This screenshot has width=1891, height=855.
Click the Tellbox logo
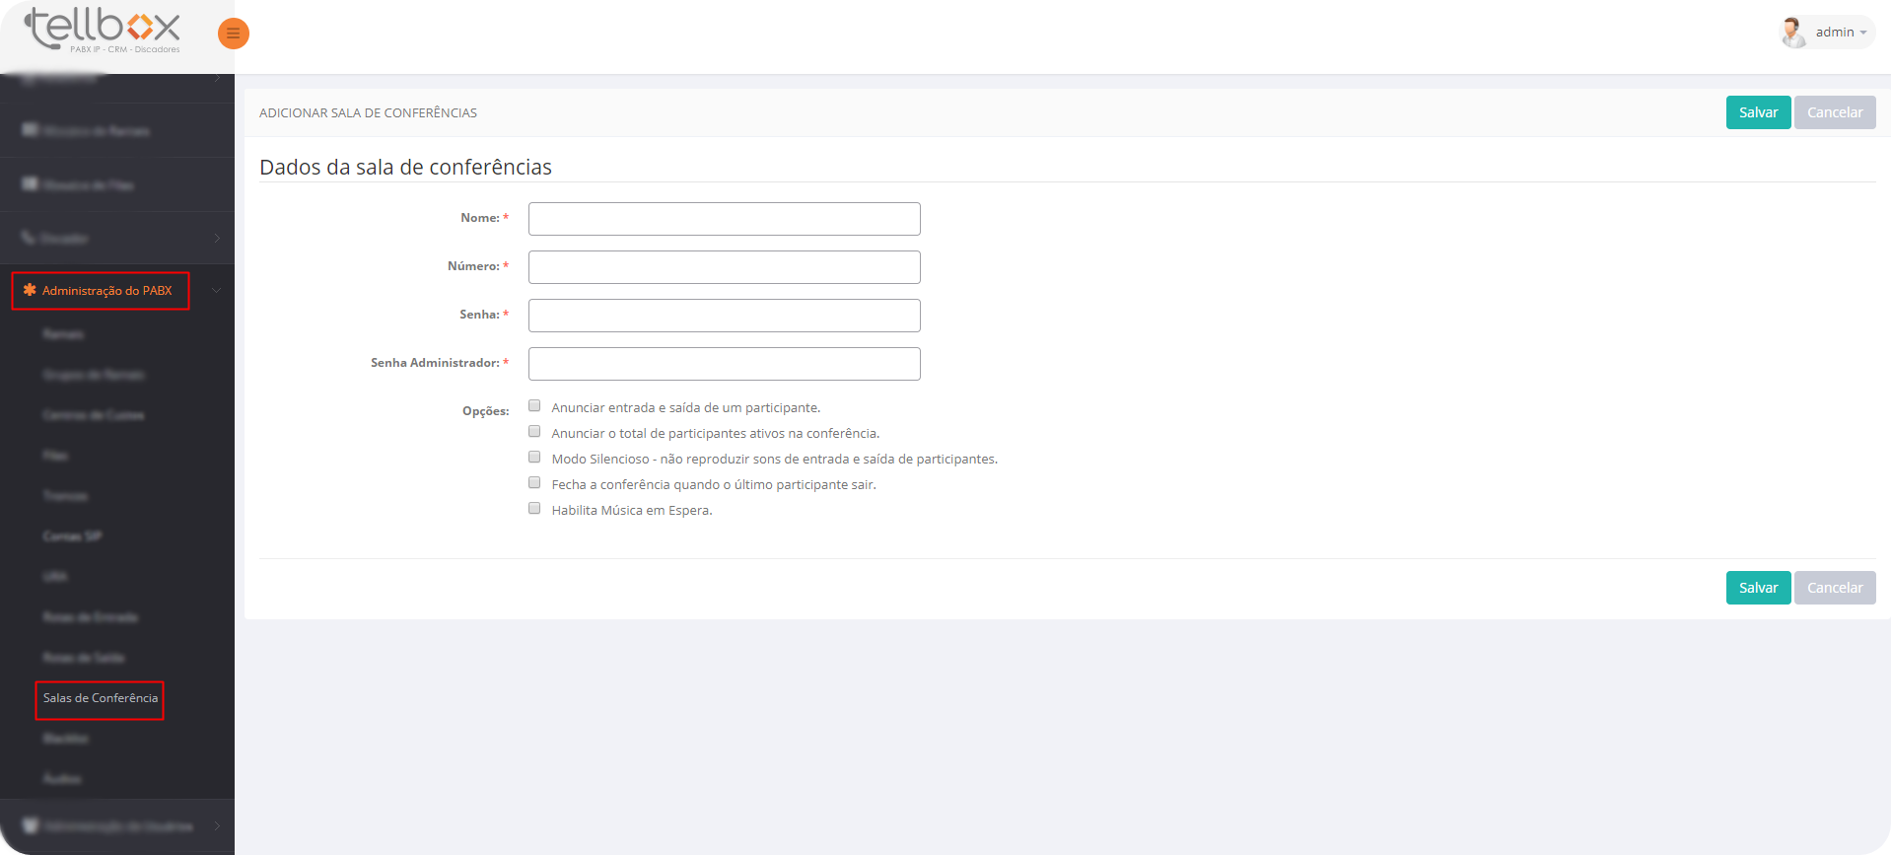(103, 30)
